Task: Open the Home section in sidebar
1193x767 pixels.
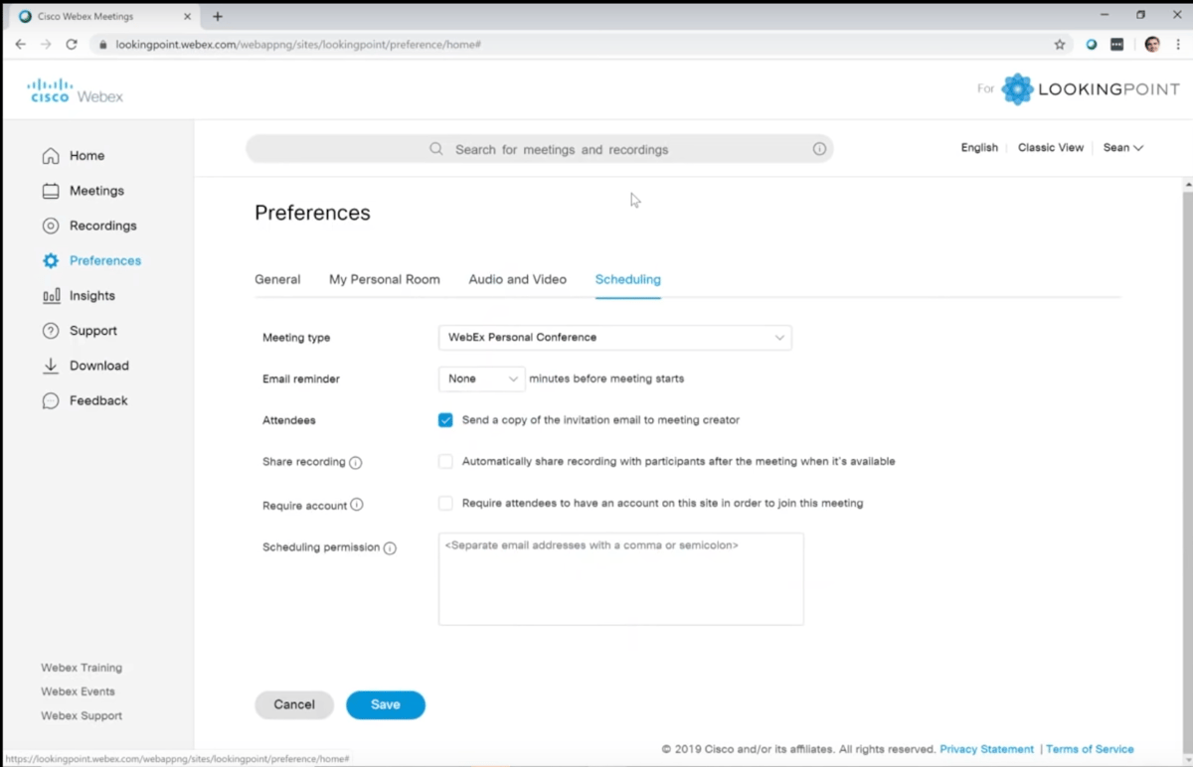Action: (85, 155)
